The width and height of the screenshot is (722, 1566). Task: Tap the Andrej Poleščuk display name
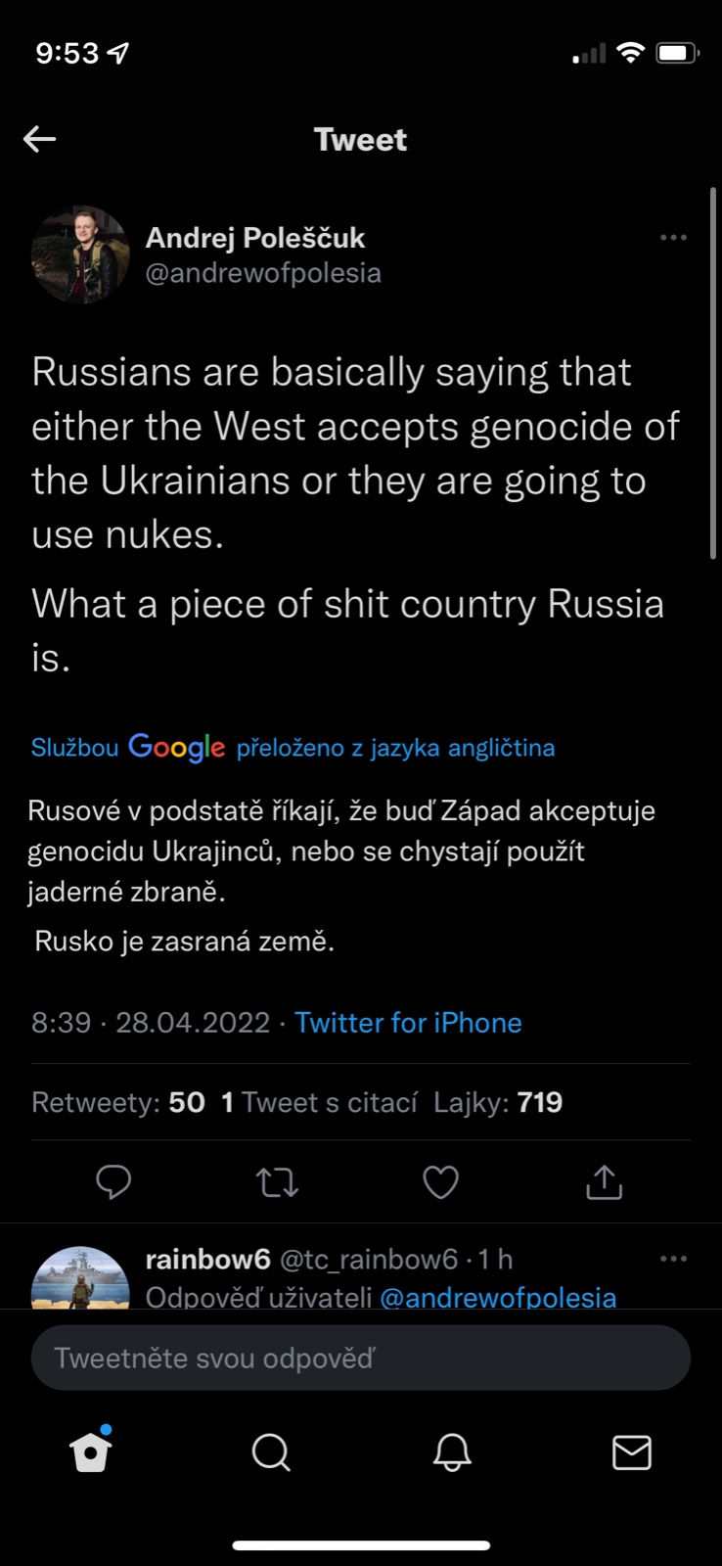click(254, 238)
